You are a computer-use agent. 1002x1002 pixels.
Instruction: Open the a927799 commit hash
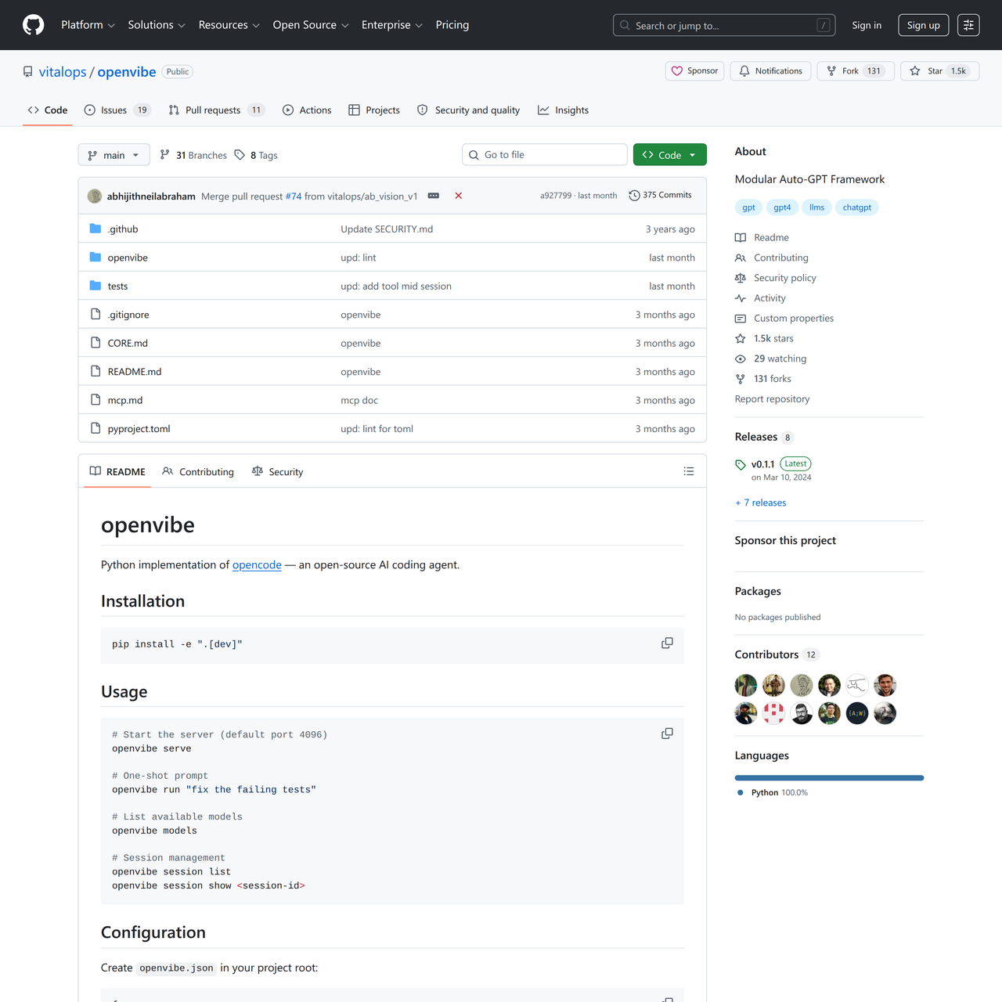point(556,196)
